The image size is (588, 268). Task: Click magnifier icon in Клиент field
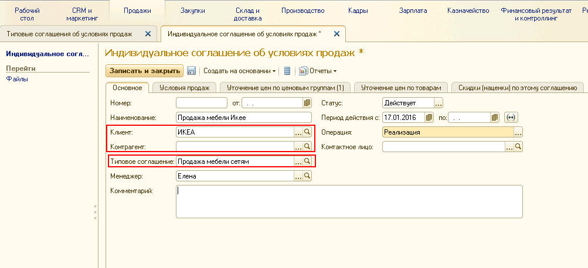[307, 132]
